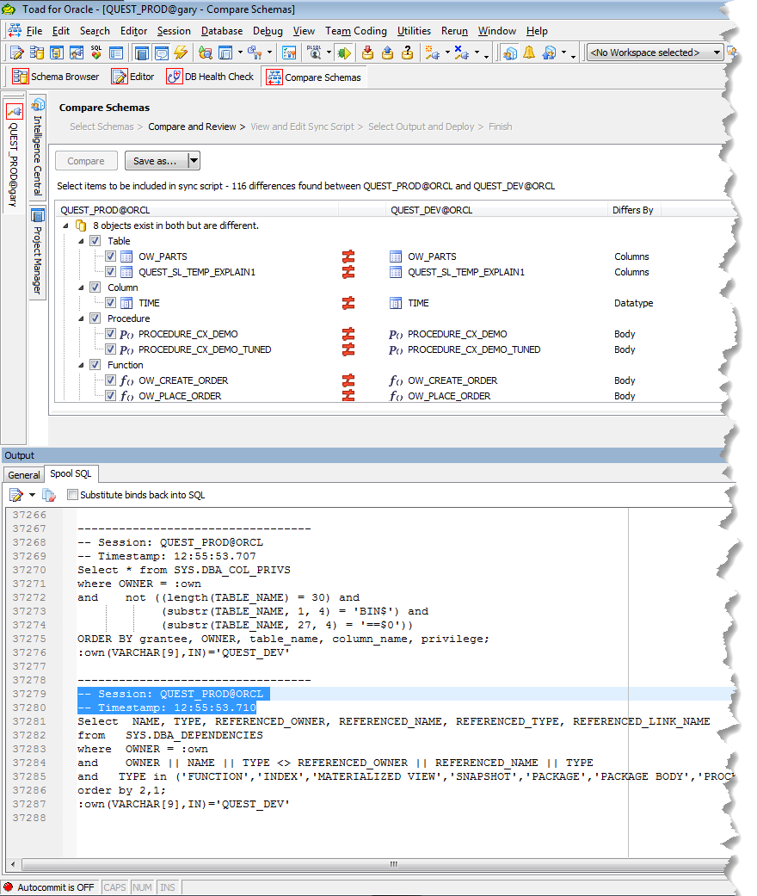
Task: Click the database question mark icon
Action: (408, 53)
